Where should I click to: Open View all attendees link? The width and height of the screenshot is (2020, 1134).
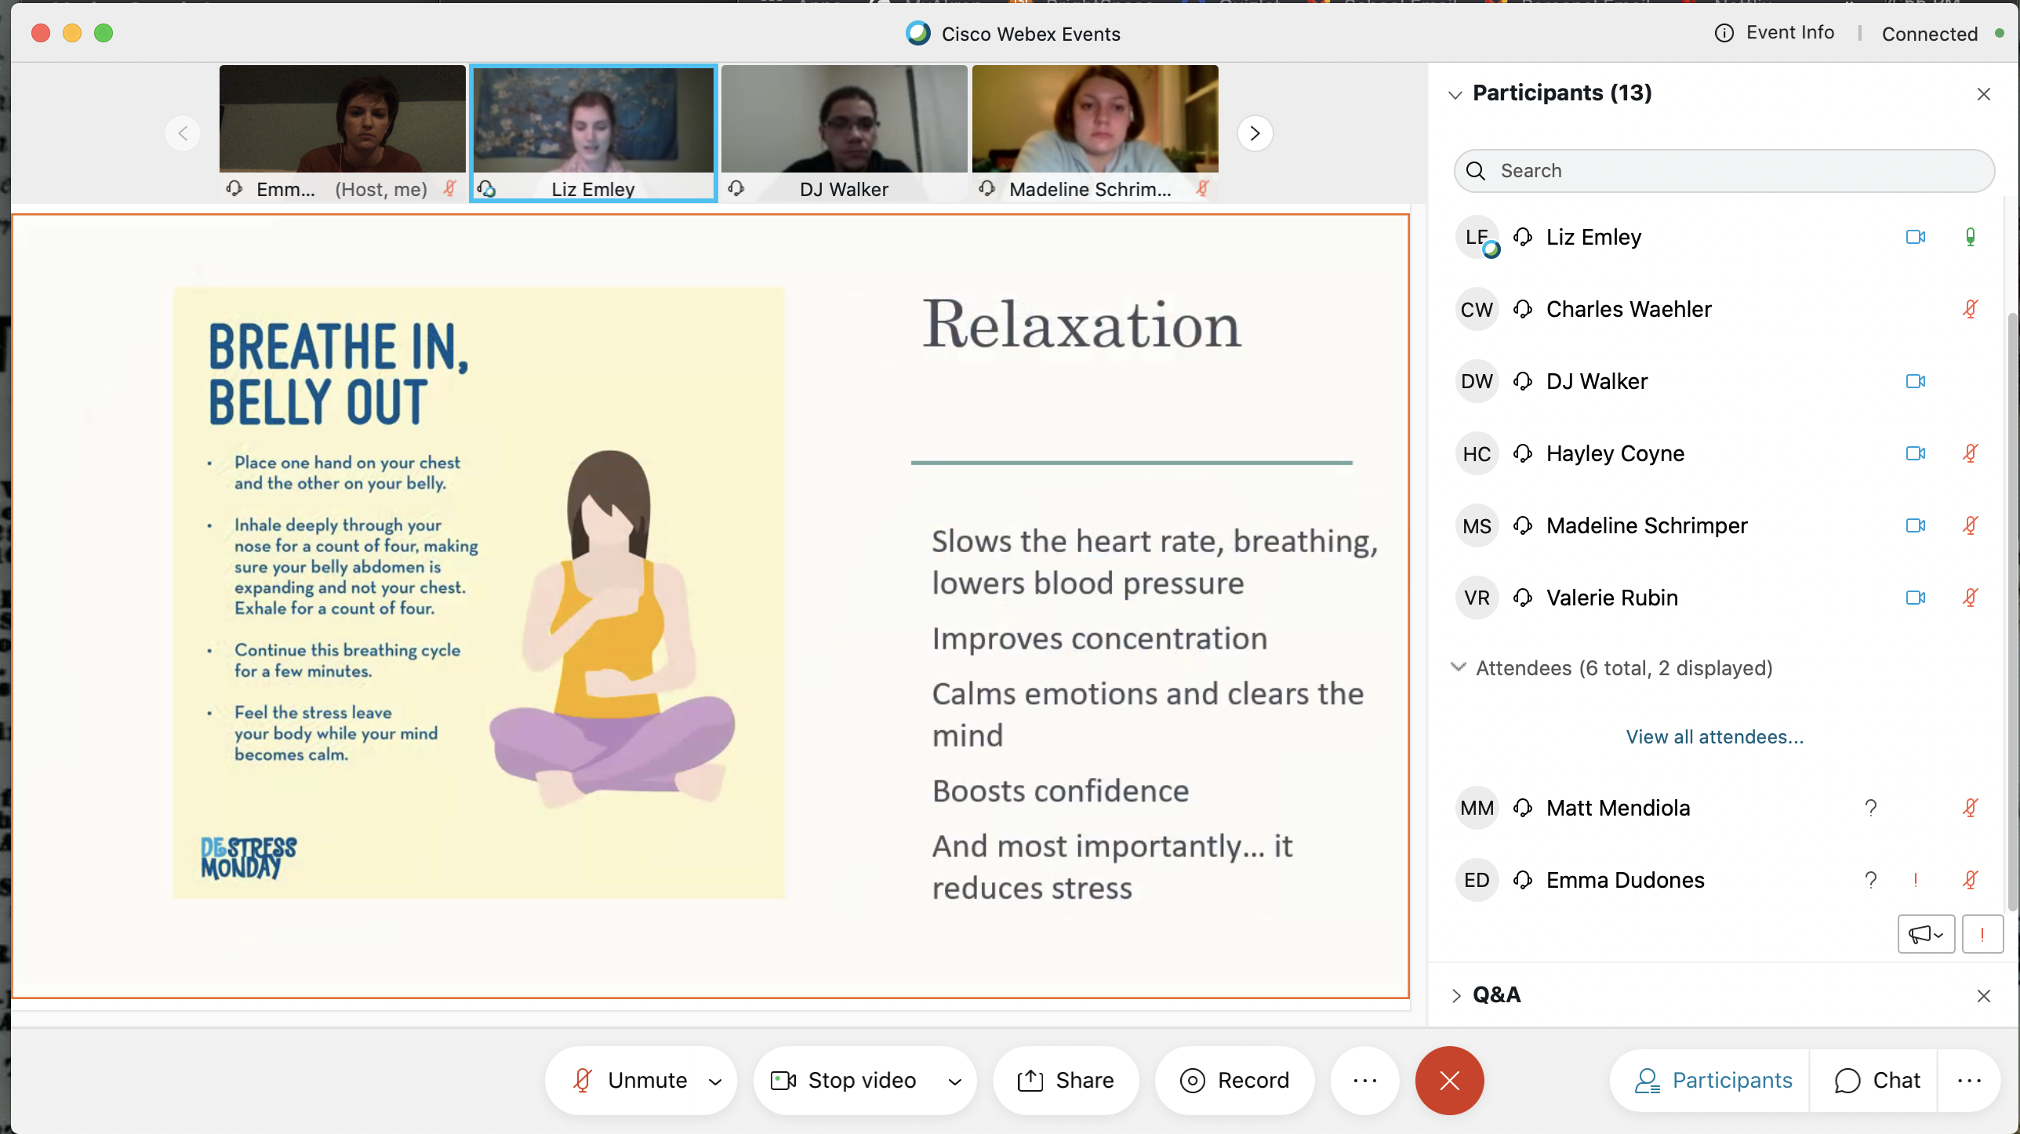pyautogui.click(x=1714, y=737)
